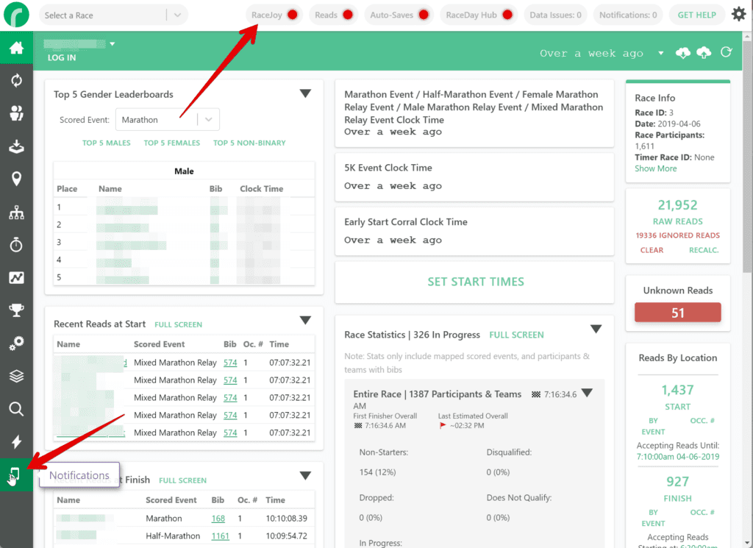Click the cloud upload icon in header
The height and width of the screenshot is (548, 753).
click(x=704, y=53)
